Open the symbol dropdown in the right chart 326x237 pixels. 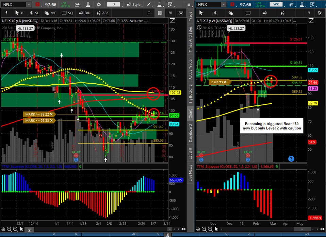(224, 4)
